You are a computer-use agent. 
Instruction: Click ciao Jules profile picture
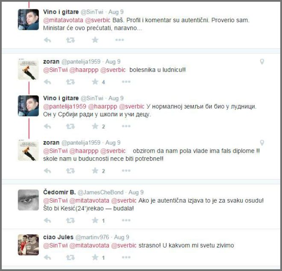29,245
